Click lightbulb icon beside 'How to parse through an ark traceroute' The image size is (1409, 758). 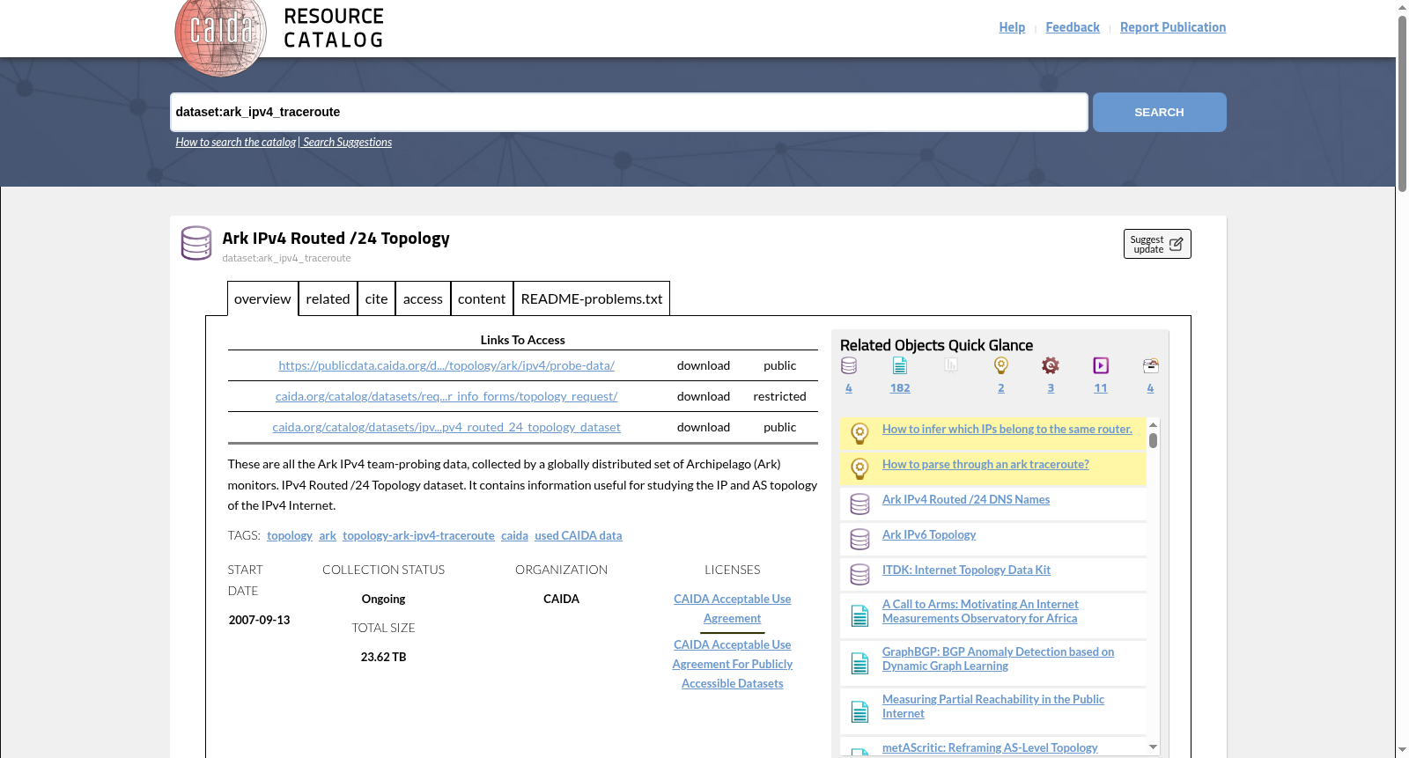pos(860,468)
